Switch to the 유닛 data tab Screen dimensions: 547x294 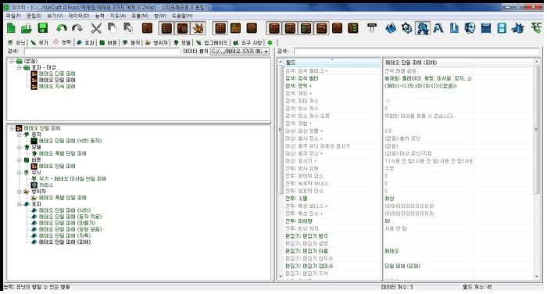click(x=16, y=42)
